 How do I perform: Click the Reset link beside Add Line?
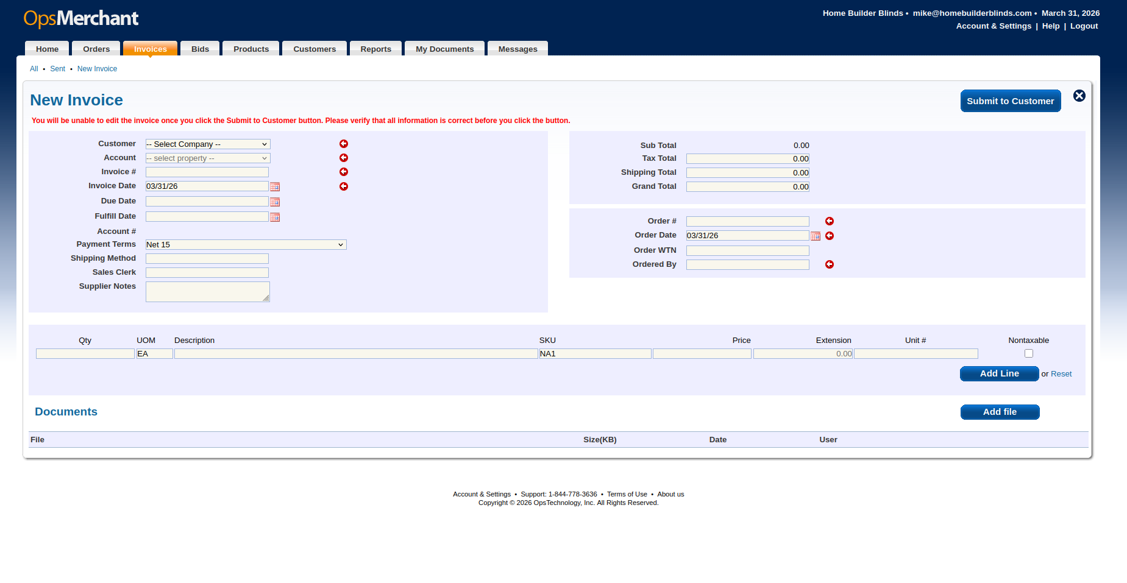tap(1061, 373)
